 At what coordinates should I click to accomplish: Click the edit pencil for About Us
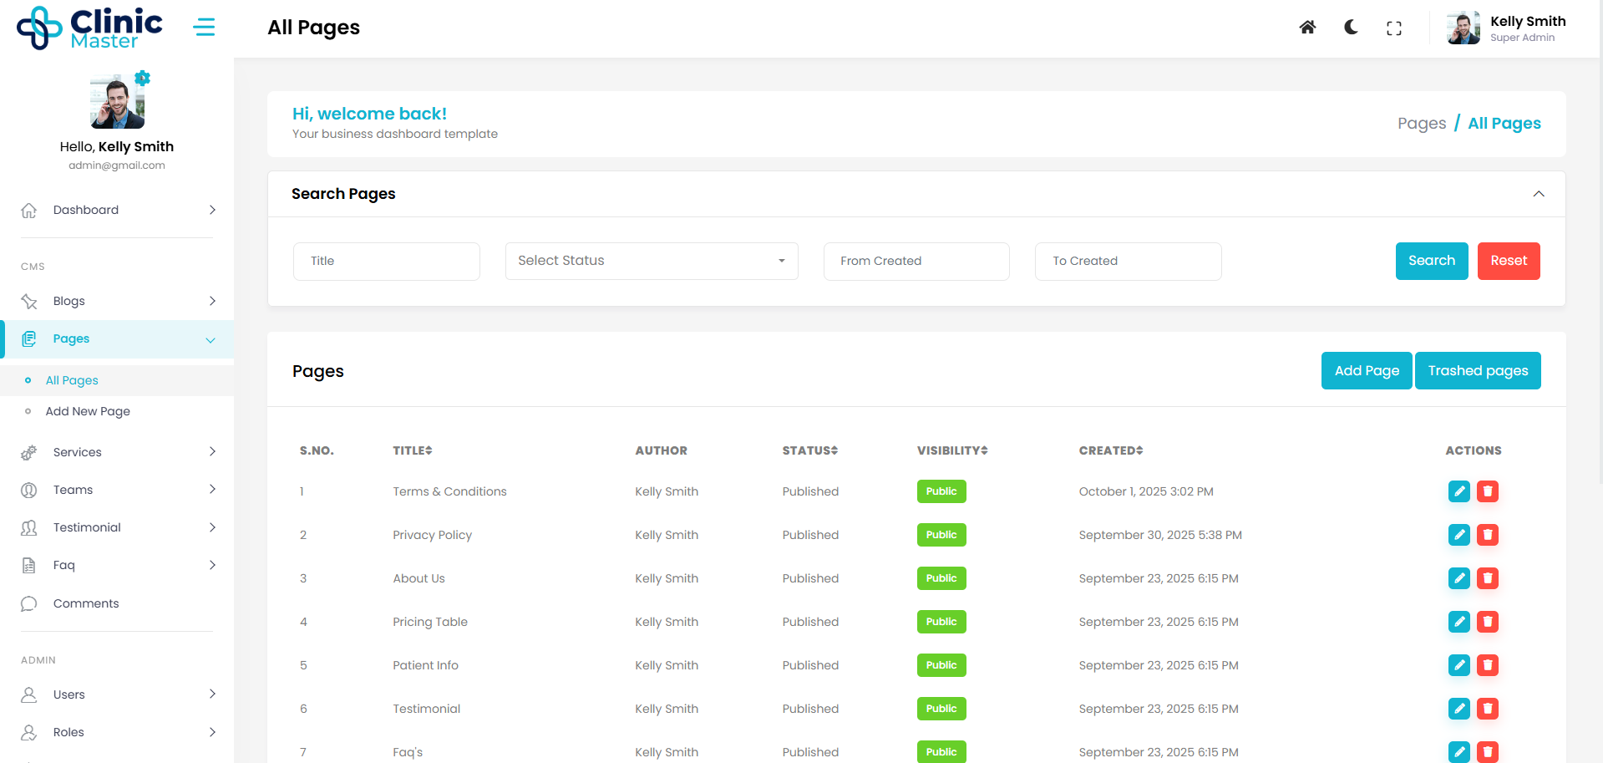point(1458,578)
